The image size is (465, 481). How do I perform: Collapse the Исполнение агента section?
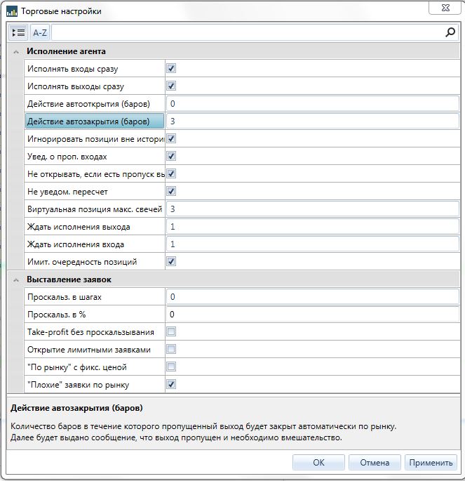pyautogui.click(x=16, y=51)
